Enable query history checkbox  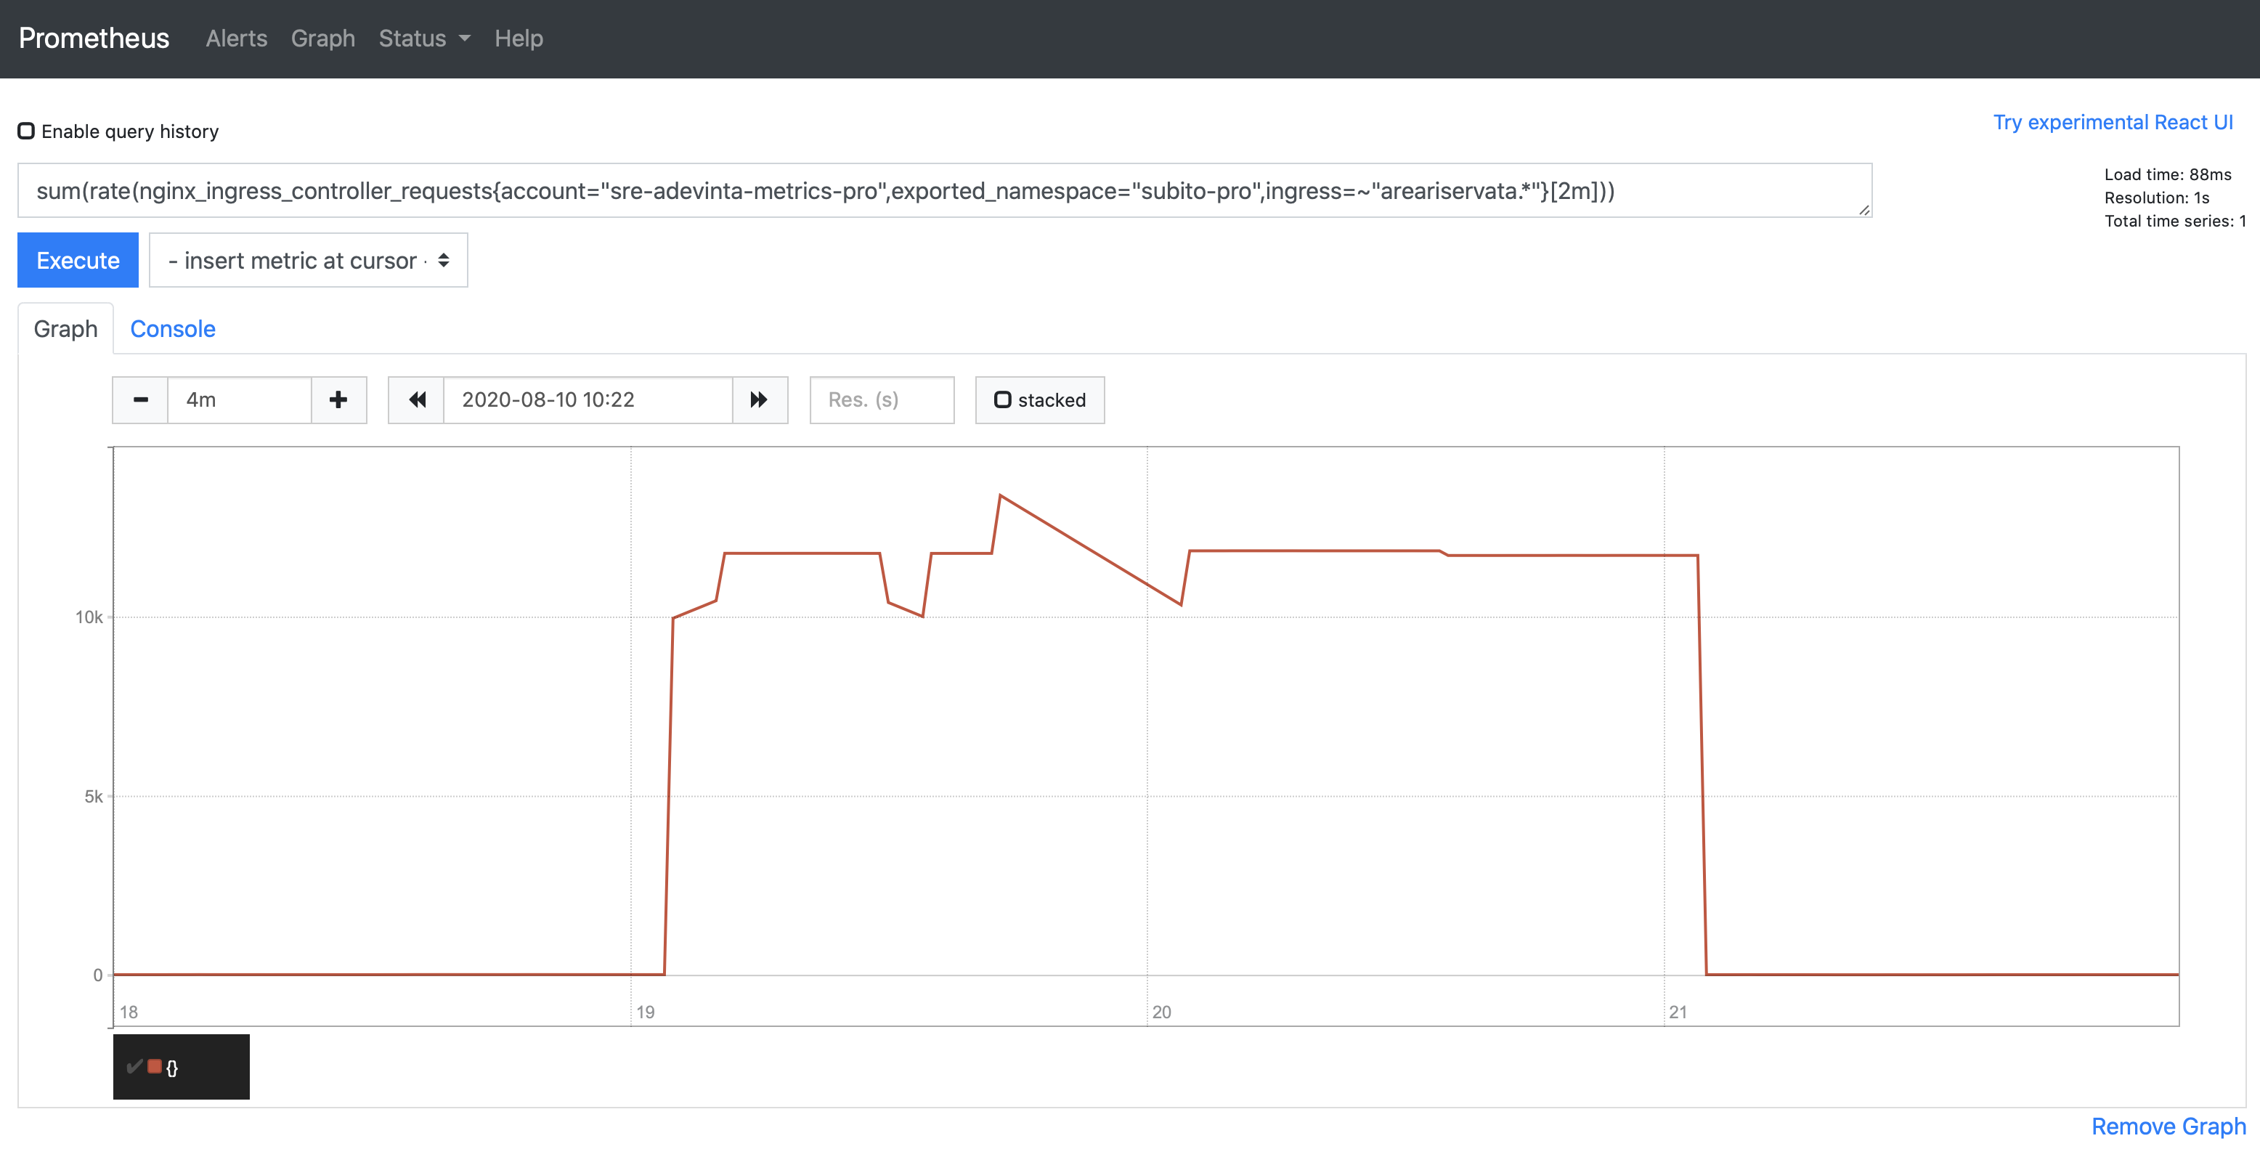[x=26, y=131]
